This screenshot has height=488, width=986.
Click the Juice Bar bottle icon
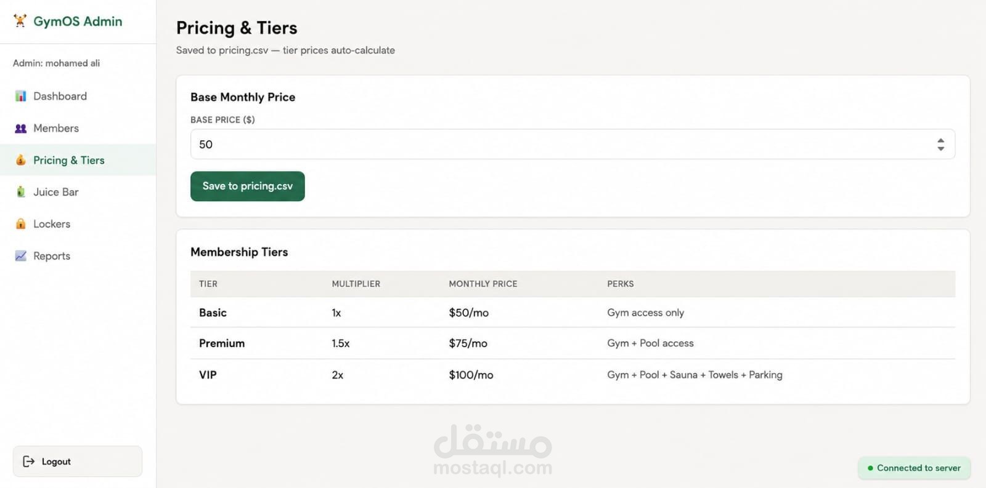(21, 192)
